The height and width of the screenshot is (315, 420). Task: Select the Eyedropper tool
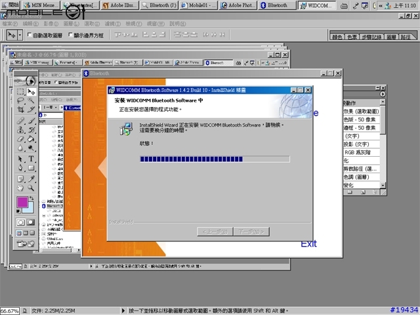[31, 178]
